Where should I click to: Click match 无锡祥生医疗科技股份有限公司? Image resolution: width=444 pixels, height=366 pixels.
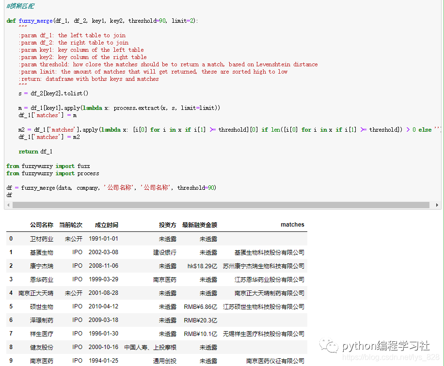[x=264, y=334]
